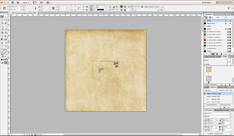Toggle Normal view mode in the toolbox
234x136 pixels.
point(2,63)
